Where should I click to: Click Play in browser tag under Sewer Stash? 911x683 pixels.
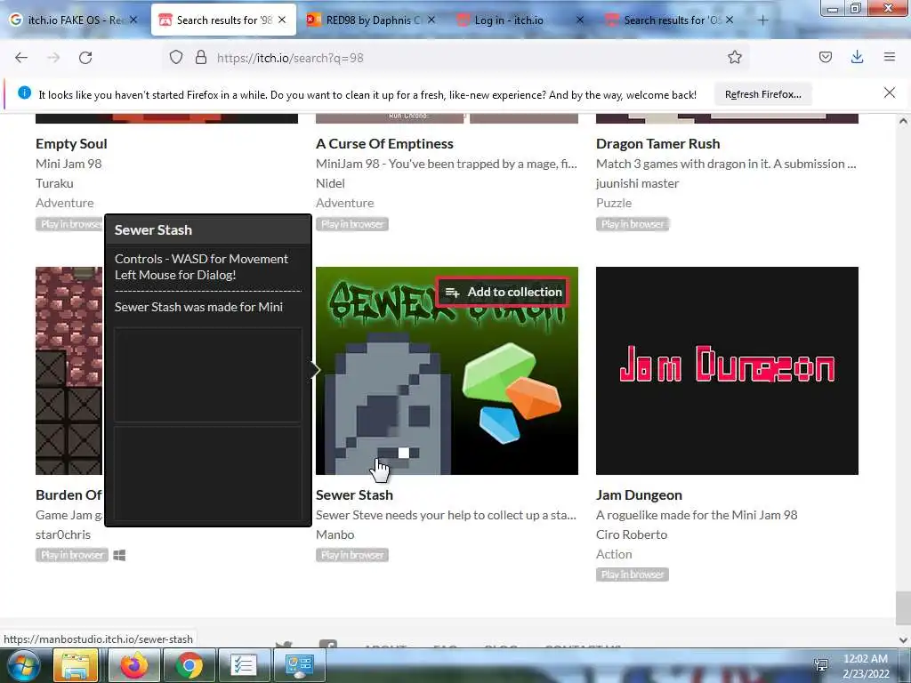point(352,555)
